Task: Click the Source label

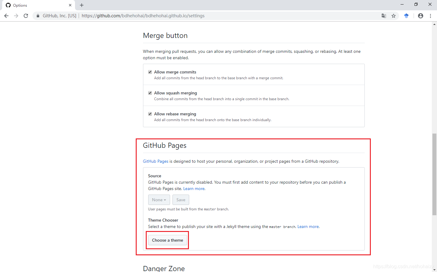Action: (x=155, y=176)
